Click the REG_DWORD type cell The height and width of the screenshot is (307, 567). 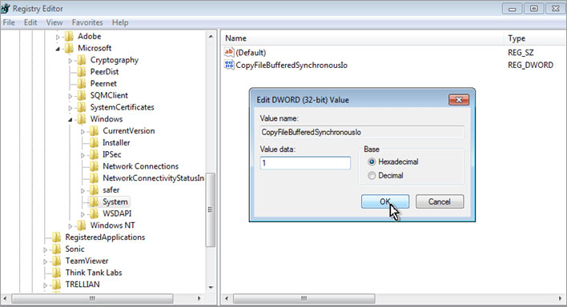coord(530,65)
